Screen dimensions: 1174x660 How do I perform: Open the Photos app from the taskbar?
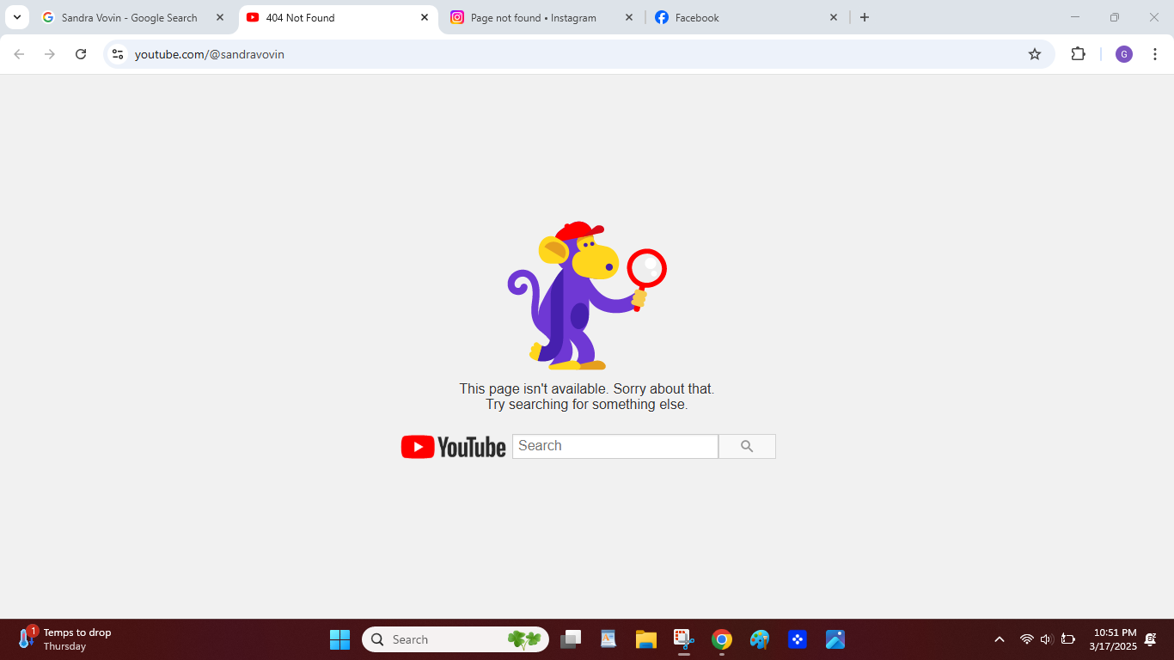click(835, 639)
